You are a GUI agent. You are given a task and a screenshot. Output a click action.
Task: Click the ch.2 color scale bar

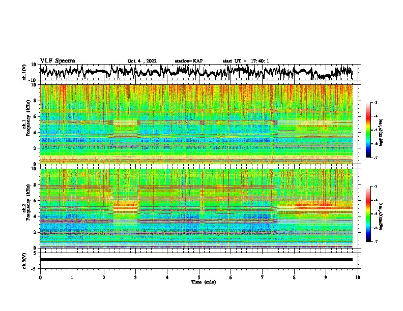click(x=368, y=214)
